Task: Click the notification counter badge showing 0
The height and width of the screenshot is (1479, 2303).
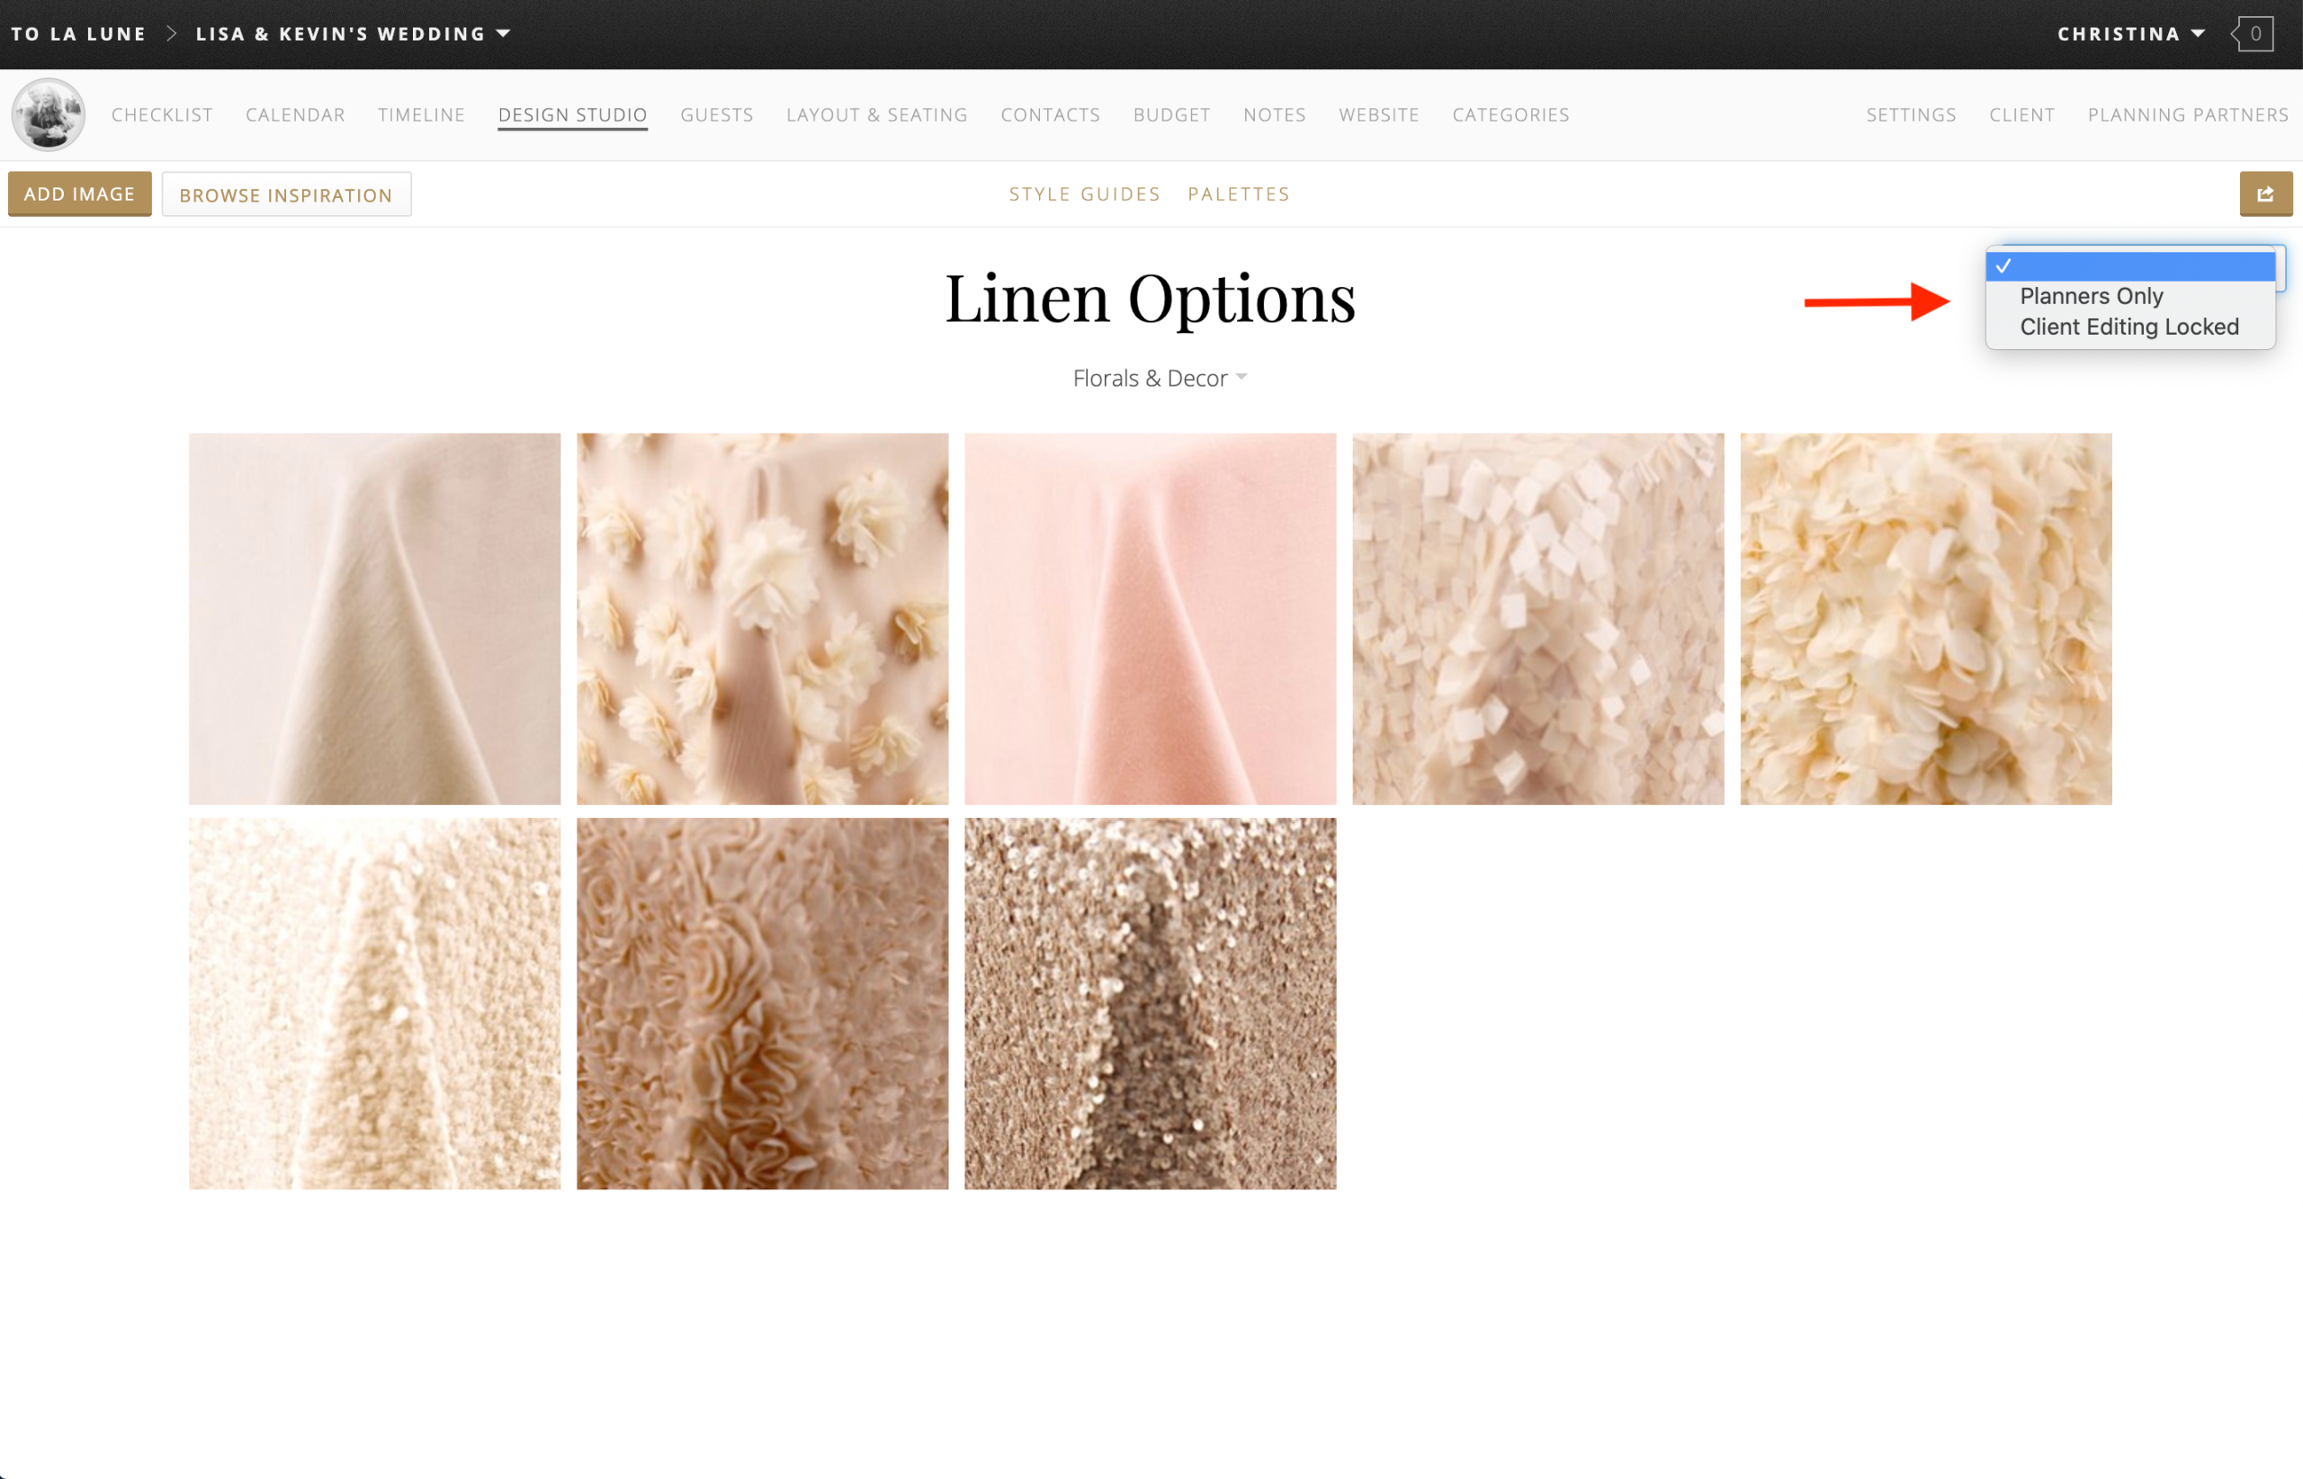Action: [x=2256, y=33]
